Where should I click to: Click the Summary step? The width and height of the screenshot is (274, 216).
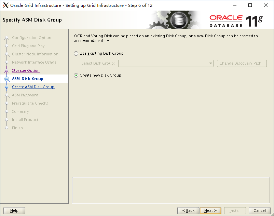click(x=20, y=111)
